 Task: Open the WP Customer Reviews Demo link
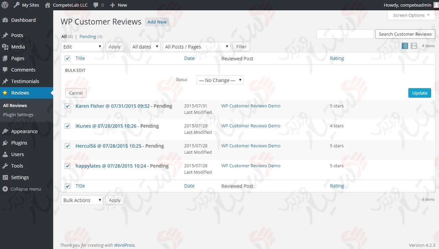tap(251, 106)
